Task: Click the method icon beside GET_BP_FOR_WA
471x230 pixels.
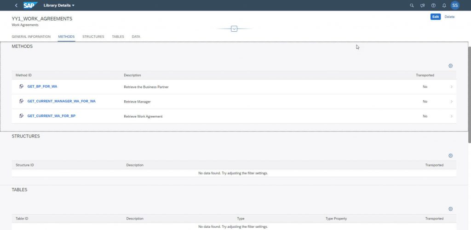Action: [x=21, y=86]
